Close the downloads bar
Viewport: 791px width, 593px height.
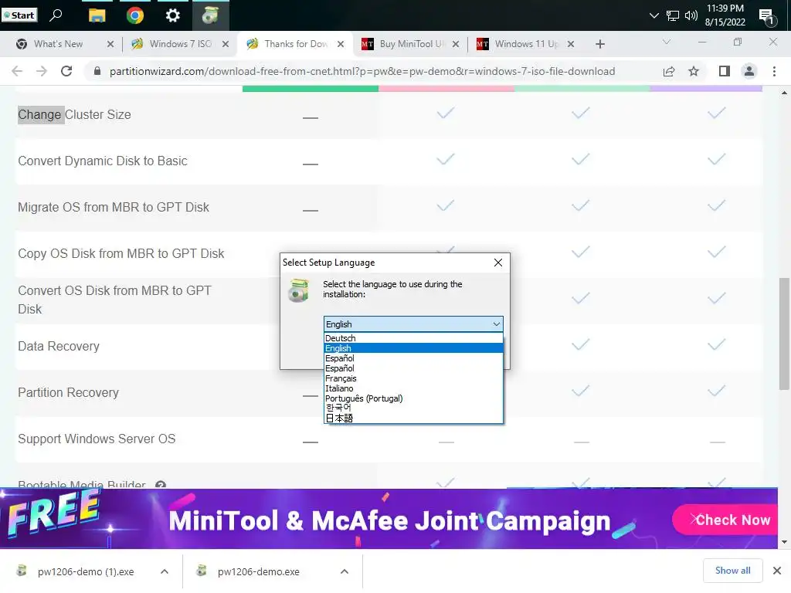tap(777, 571)
